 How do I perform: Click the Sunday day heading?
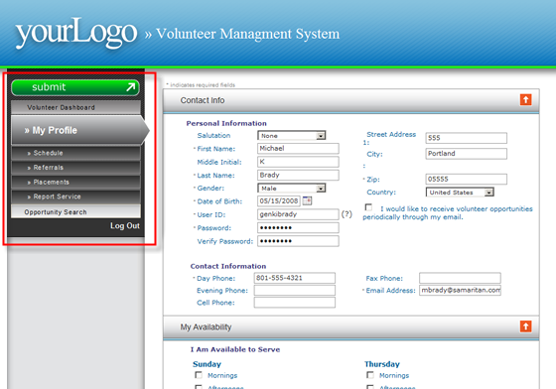tap(207, 364)
